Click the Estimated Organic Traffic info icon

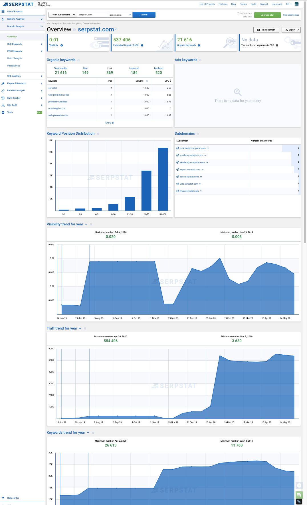point(142,45)
